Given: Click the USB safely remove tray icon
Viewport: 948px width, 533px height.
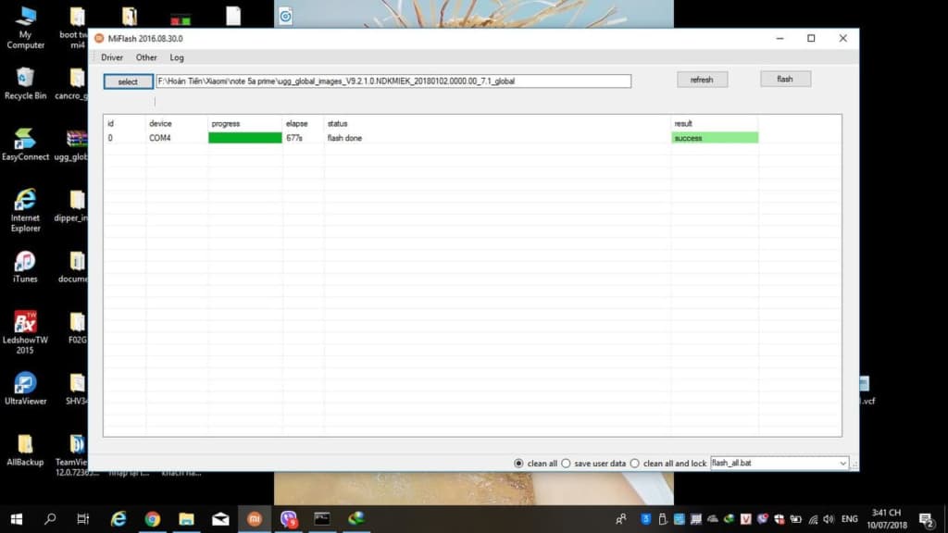Looking at the screenshot, I should (x=663, y=519).
